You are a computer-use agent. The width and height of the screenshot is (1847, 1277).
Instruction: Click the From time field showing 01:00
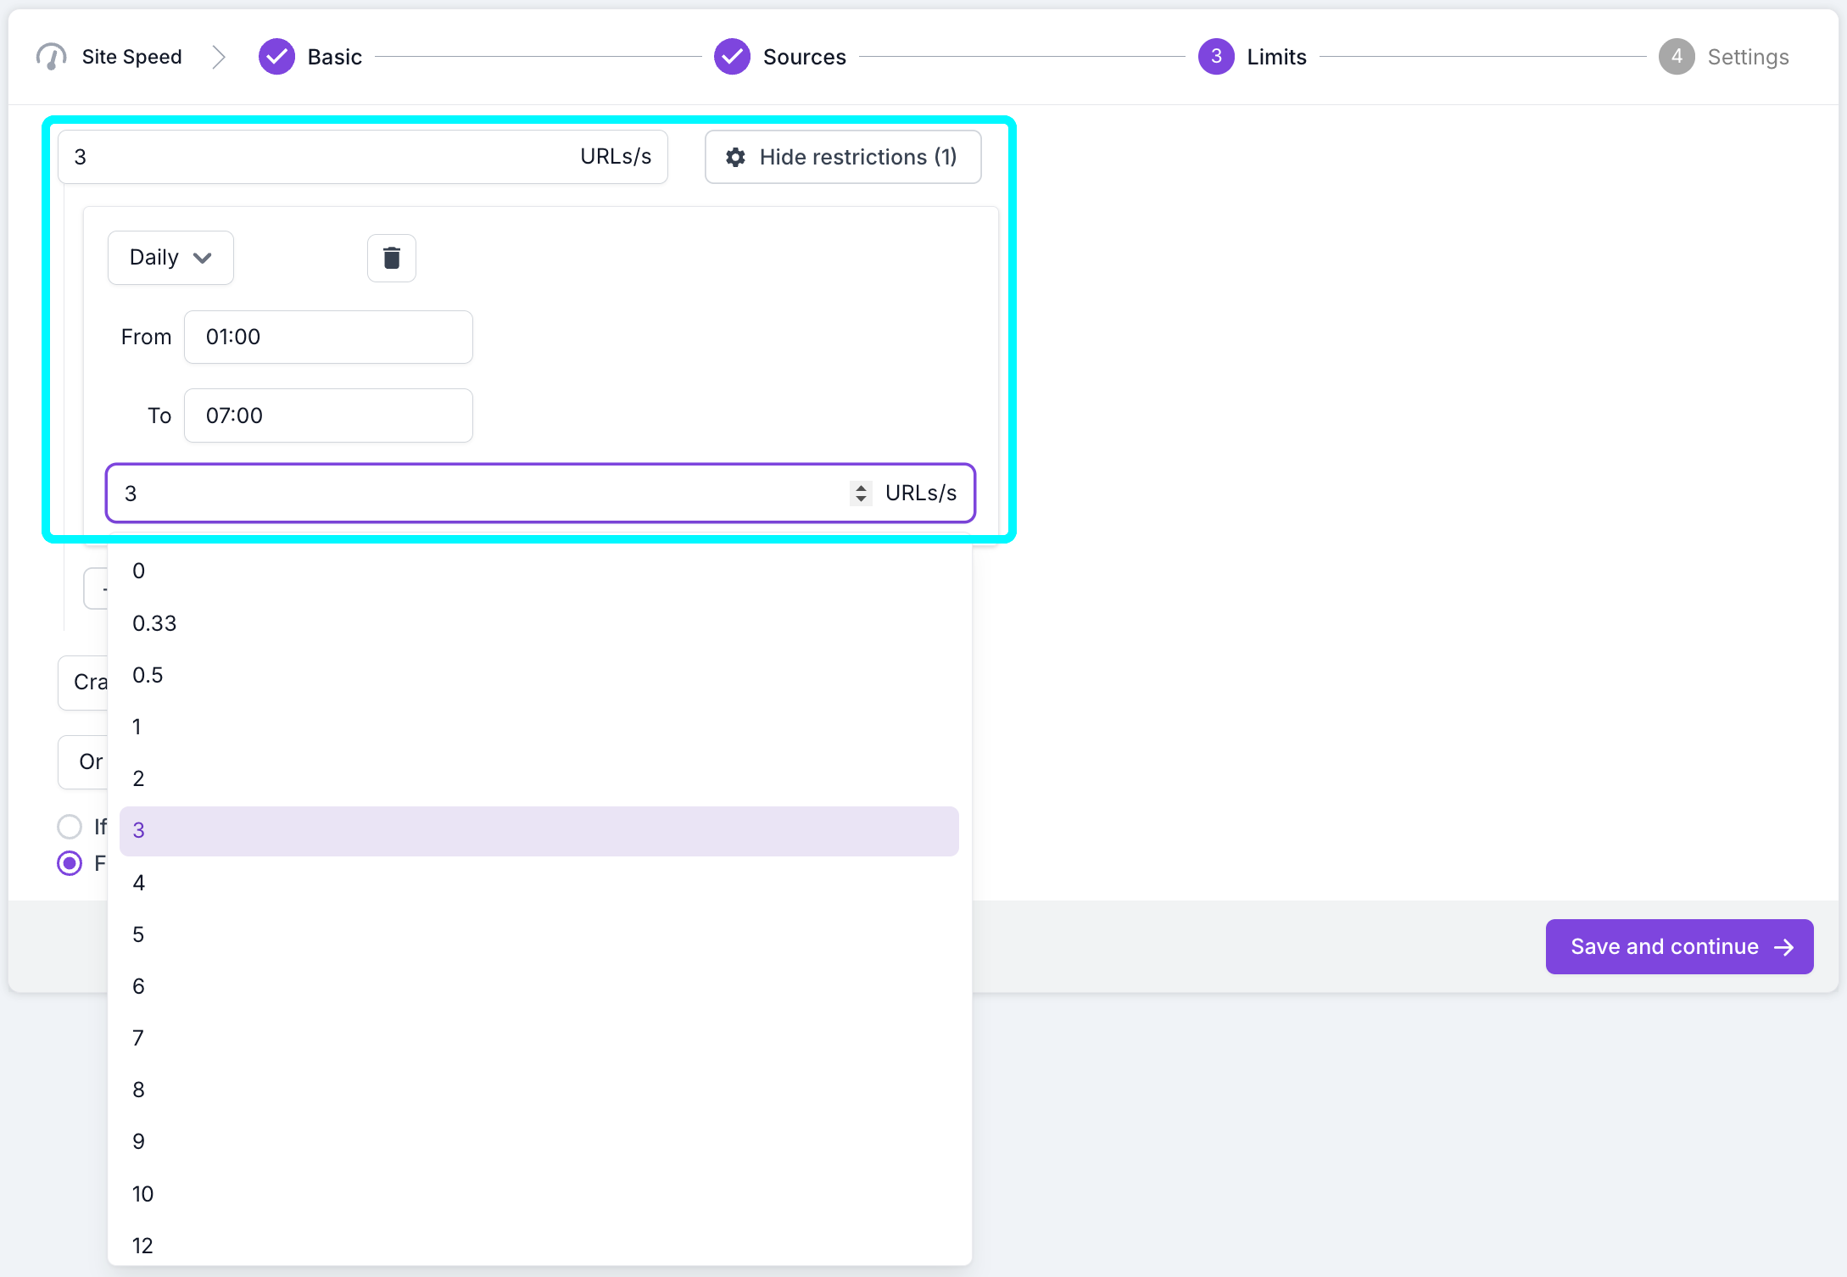[328, 337]
